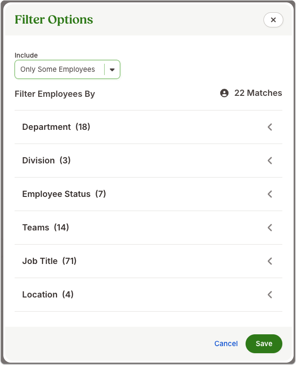Expand the Location filter chevron
The height and width of the screenshot is (365, 296).
pyautogui.click(x=270, y=295)
